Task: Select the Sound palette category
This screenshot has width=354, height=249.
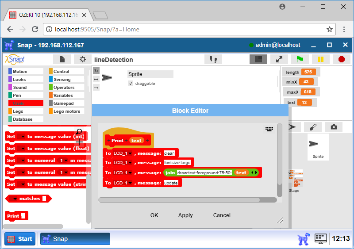Action: point(26,87)
